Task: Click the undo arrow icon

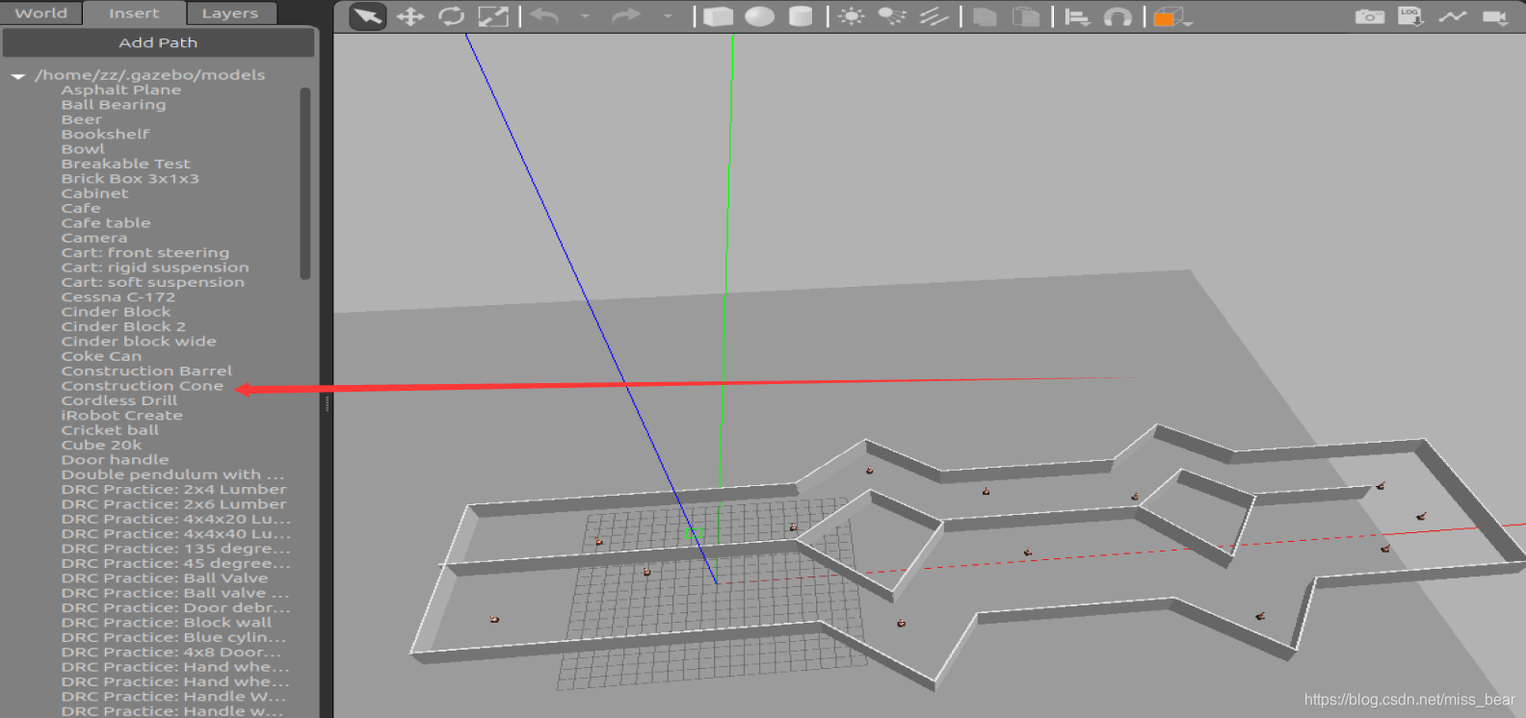Action: pos(544,16)
